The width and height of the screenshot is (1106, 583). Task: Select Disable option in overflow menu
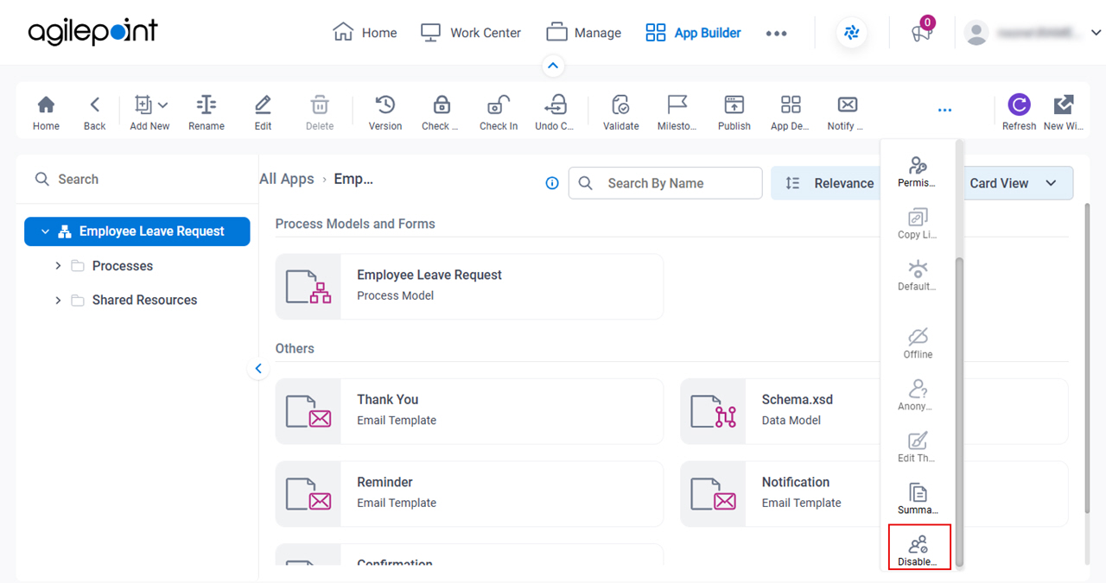coord(919,547)
